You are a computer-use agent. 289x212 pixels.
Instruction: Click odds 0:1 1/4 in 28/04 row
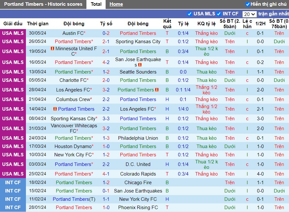[183, 90]
